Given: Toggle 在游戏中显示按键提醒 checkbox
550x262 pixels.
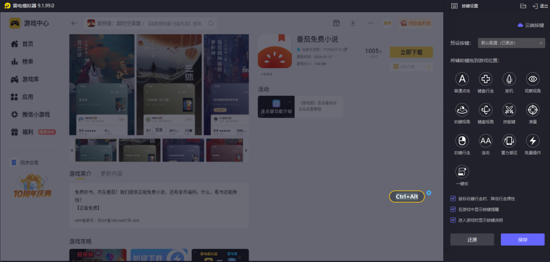Looking at the screenshot, I should (x=453, y=209).
